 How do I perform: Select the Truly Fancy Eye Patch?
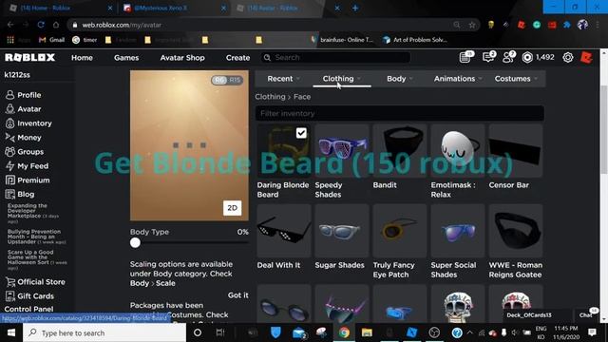pyautogui.click(x=400, y=231)
